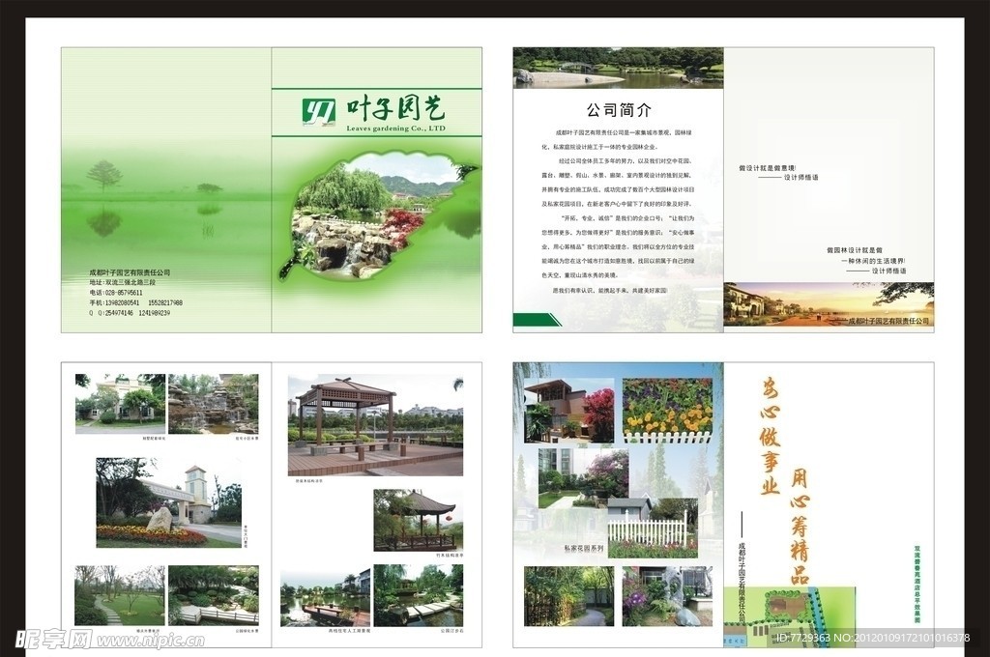Image resolution: width=990 pixels, height=657 pixels.
Task: Click the green landscape plan drawing on back cover
Action: point(789,609)
